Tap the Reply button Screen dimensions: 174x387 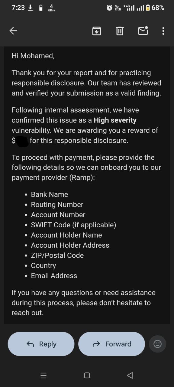pos(41,344)
